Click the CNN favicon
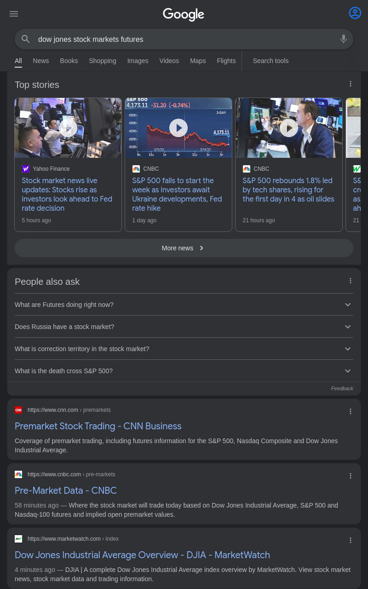Viewport: 368px width, 589px height. [x=18, y=410]
